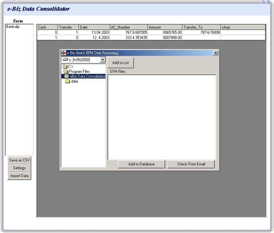Select the data folder in tree

(x=74, y=81)
